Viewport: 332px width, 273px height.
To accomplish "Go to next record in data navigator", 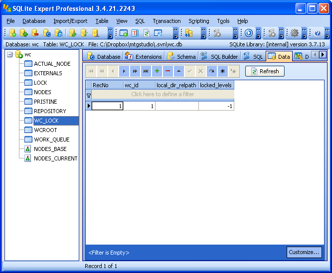I will 124,71.
